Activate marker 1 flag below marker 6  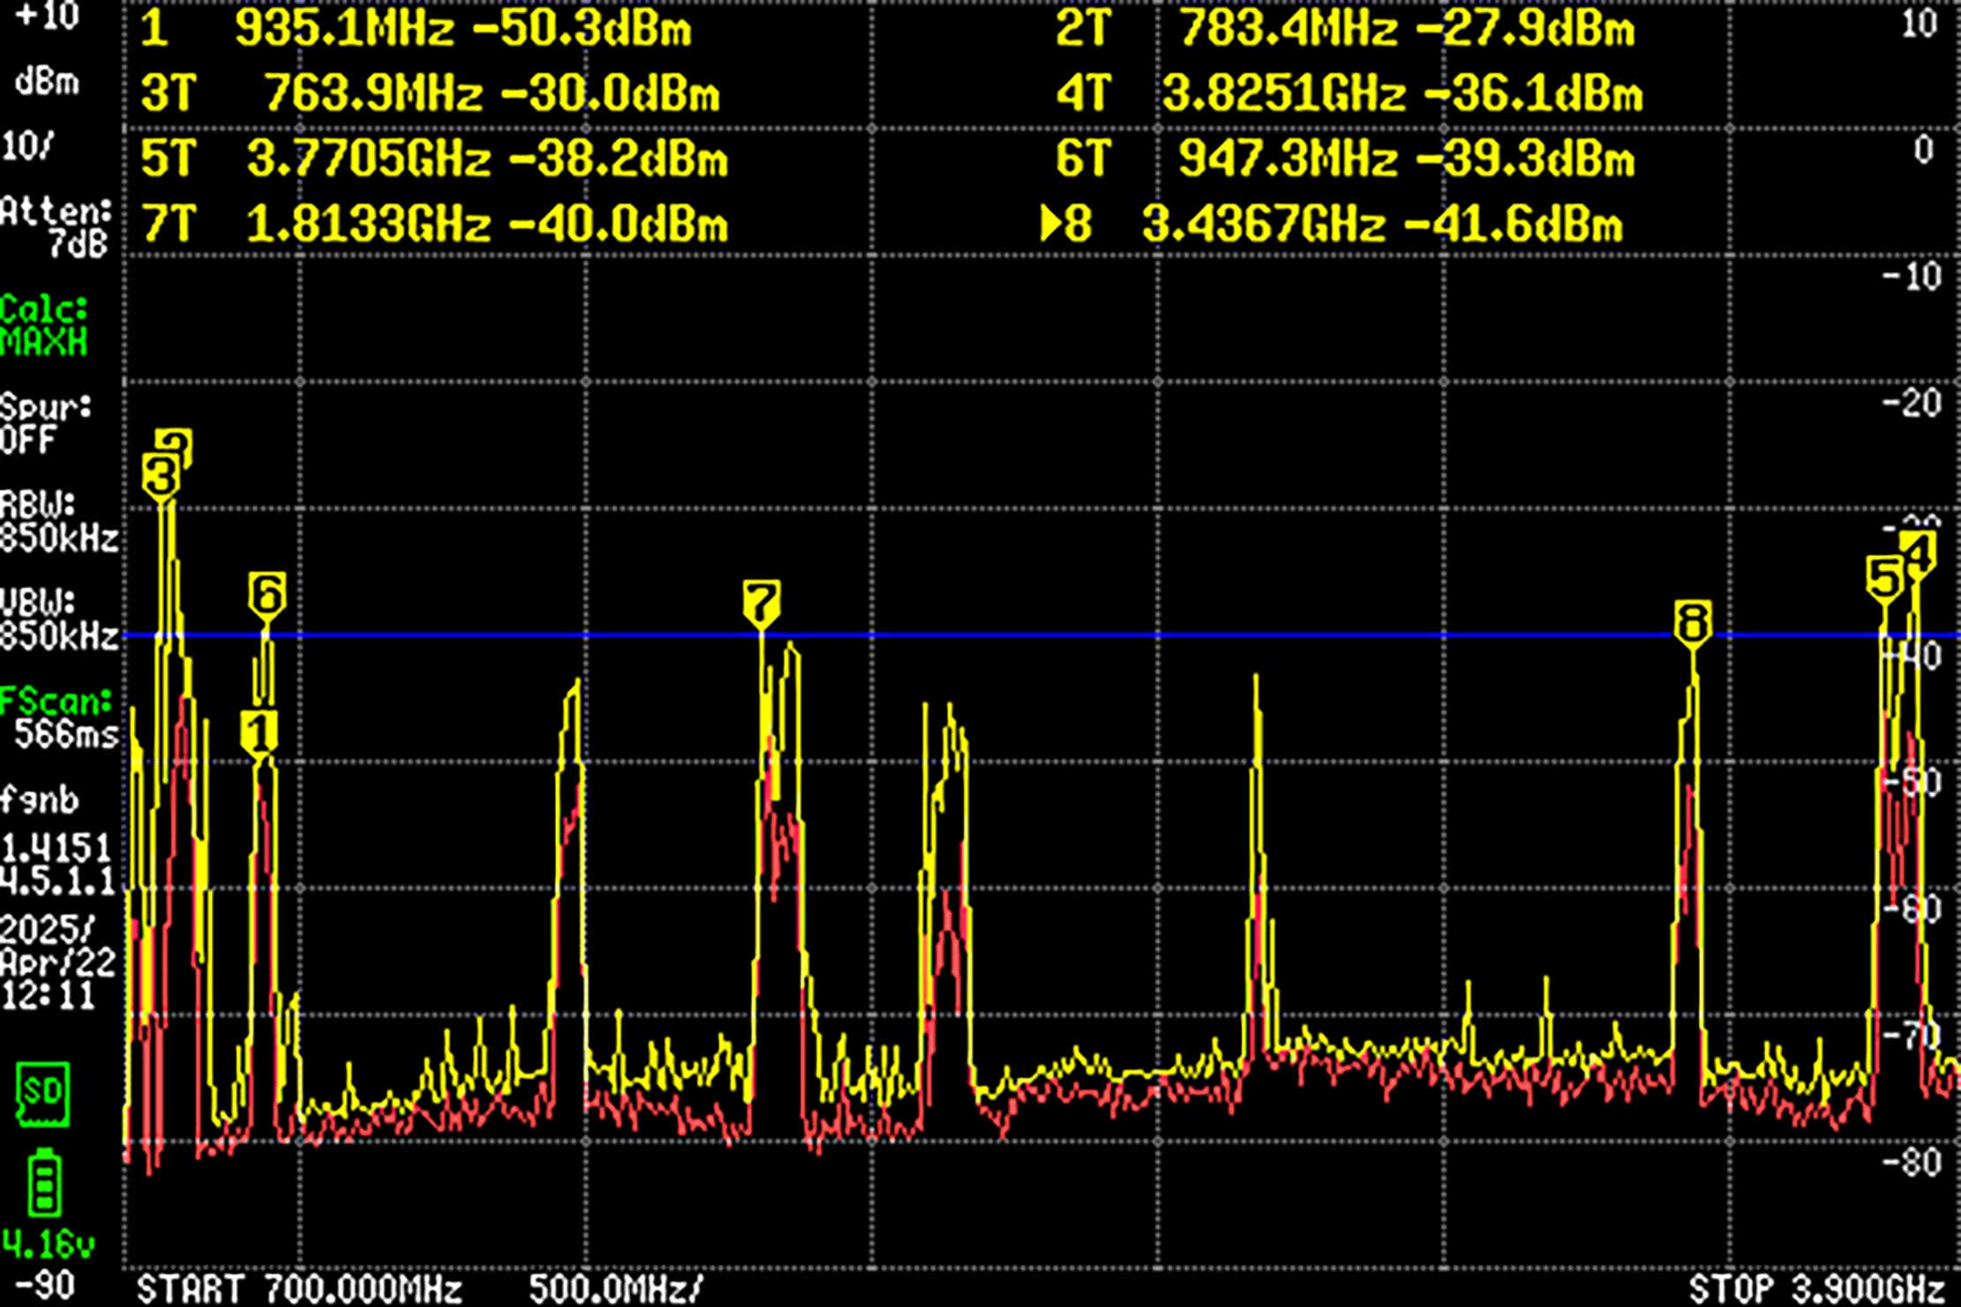(259, 728)
